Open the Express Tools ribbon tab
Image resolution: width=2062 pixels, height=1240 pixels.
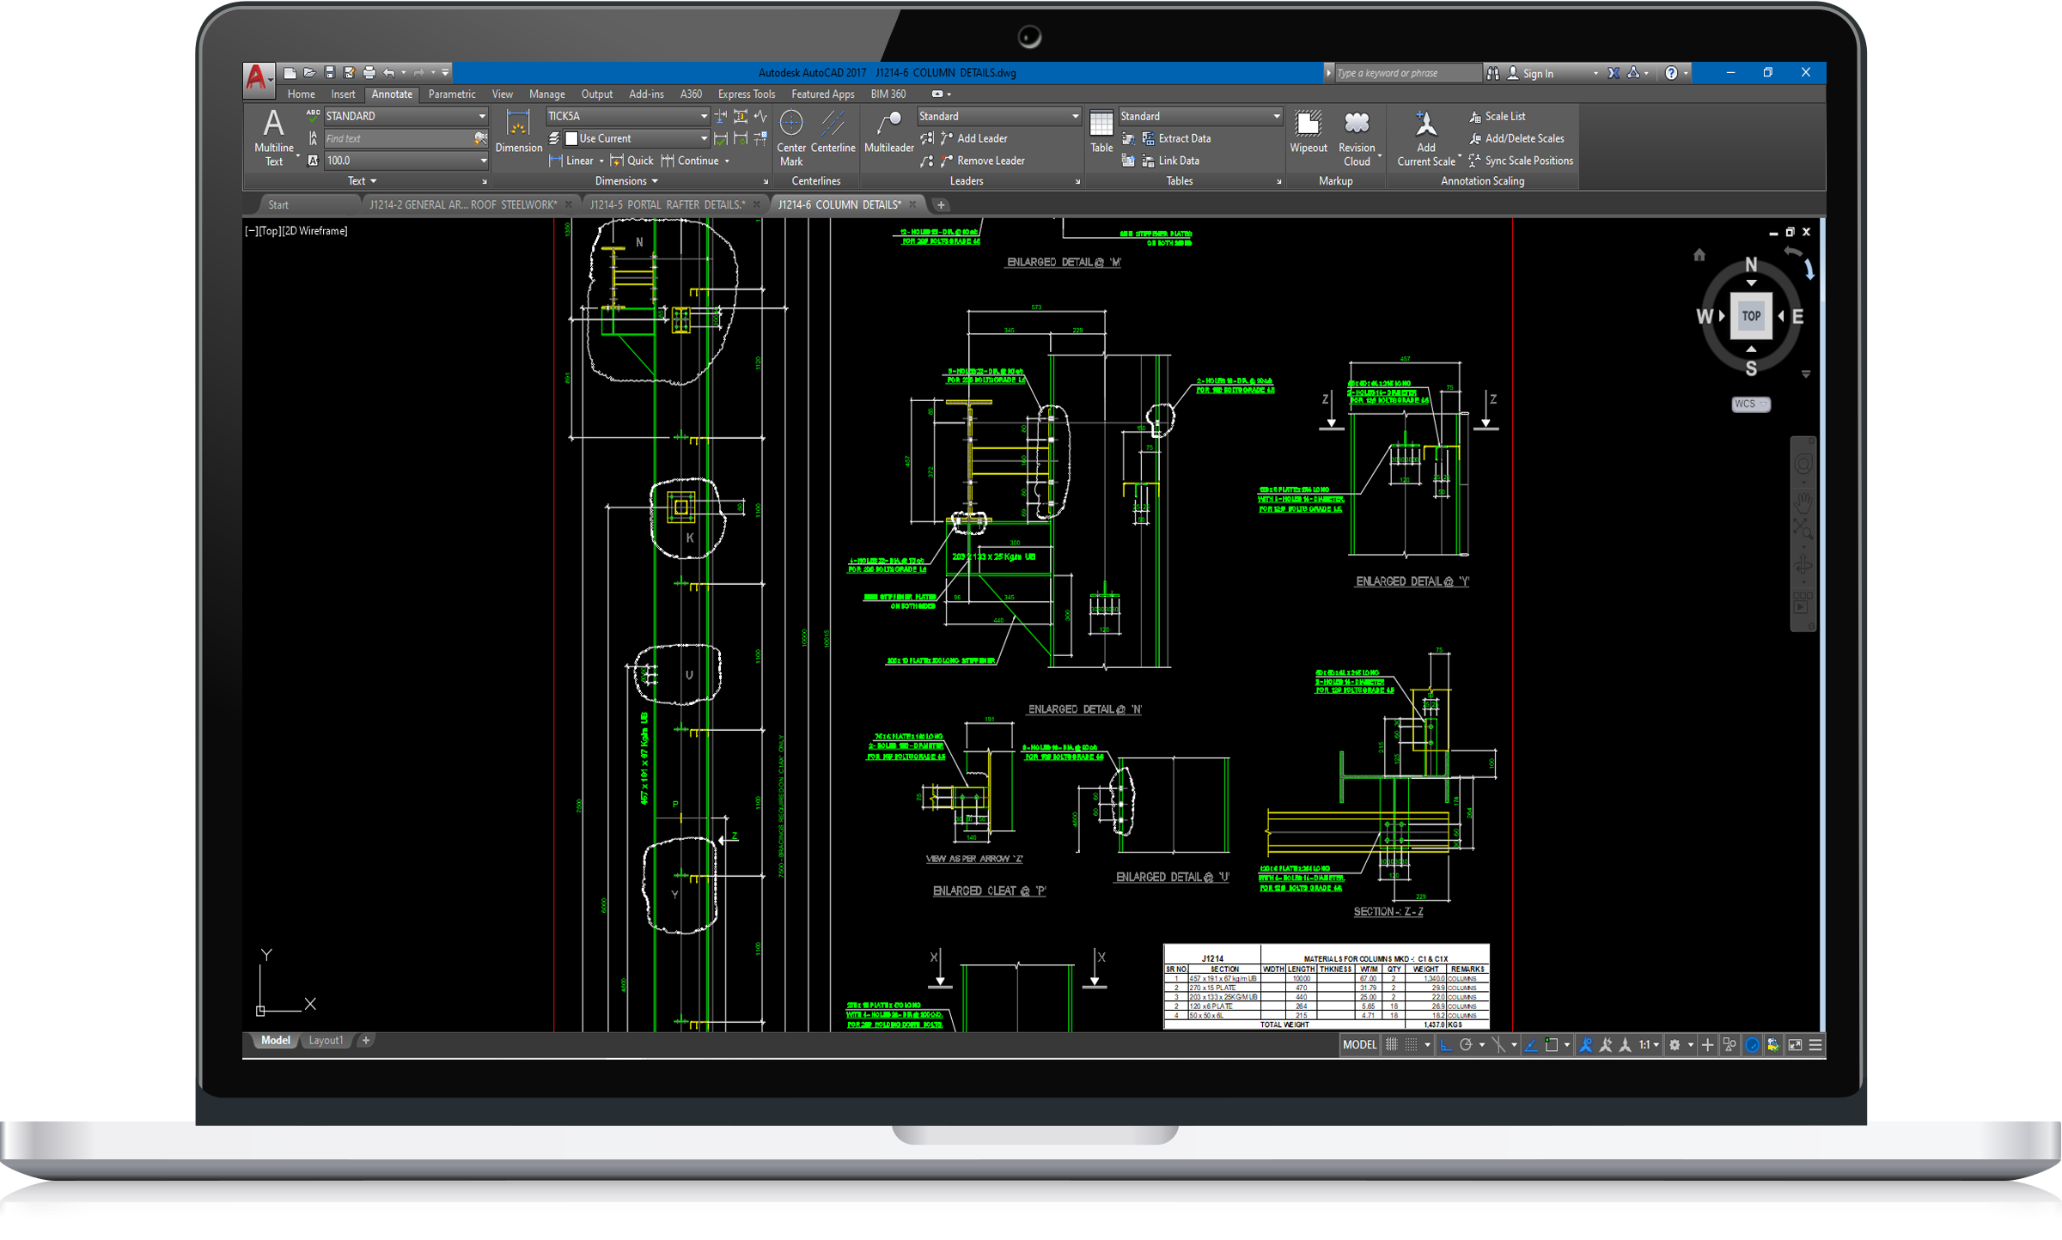tap(746, 94)
